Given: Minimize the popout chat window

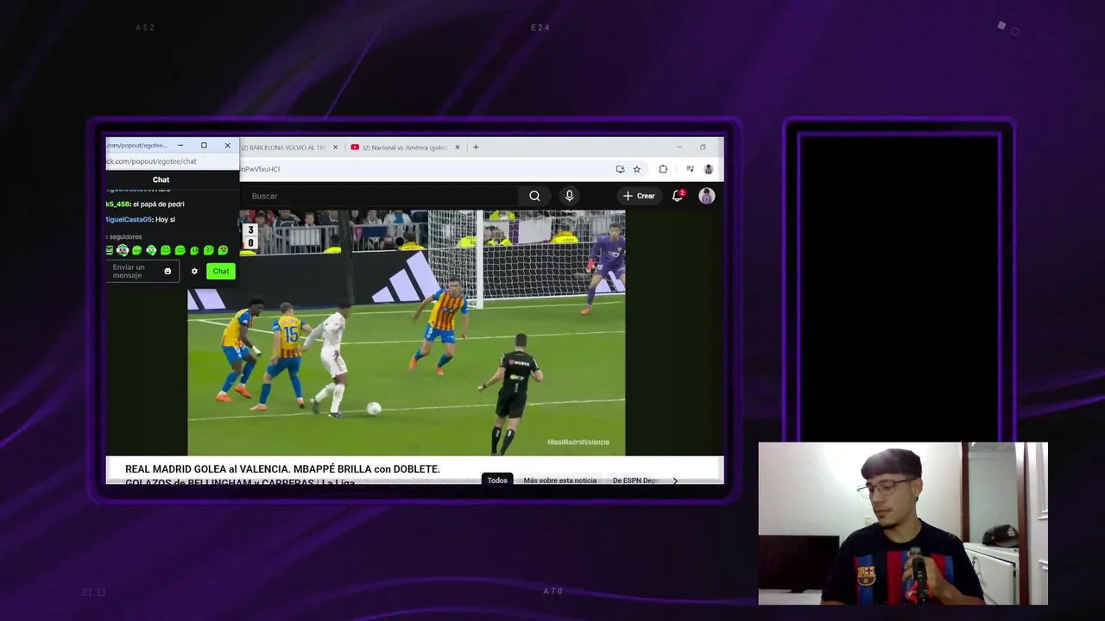Looking at the screenshot, I should tap(180, 145).
